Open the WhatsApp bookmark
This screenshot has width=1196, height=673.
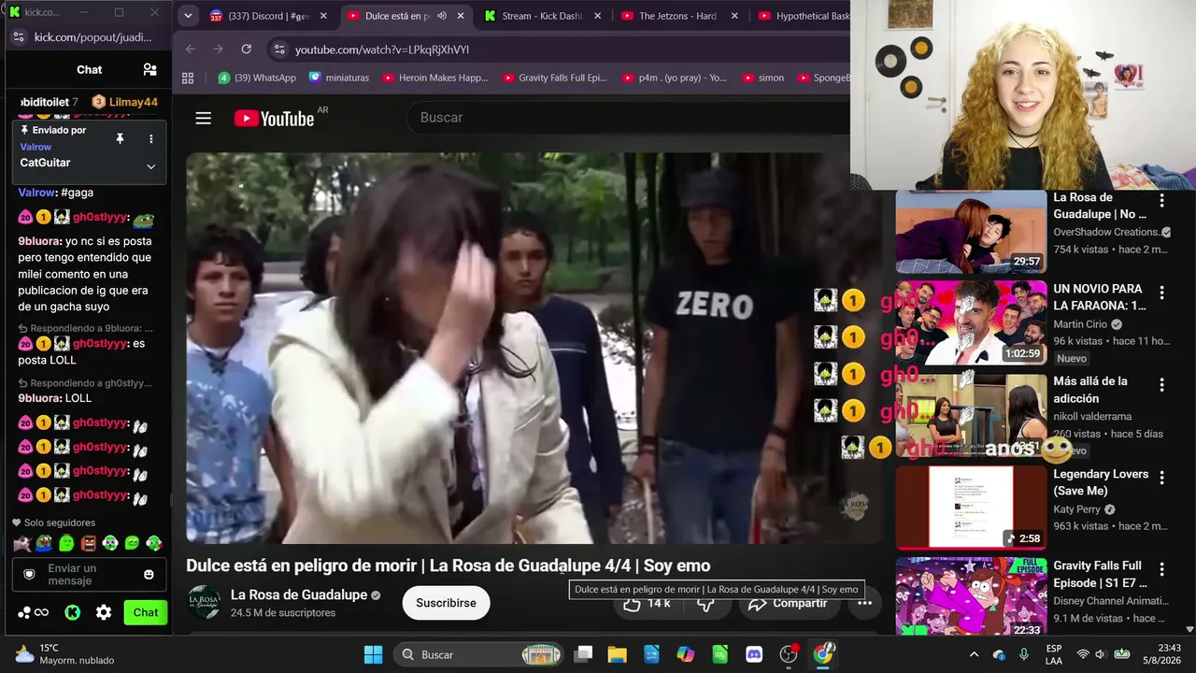[257, 78]
